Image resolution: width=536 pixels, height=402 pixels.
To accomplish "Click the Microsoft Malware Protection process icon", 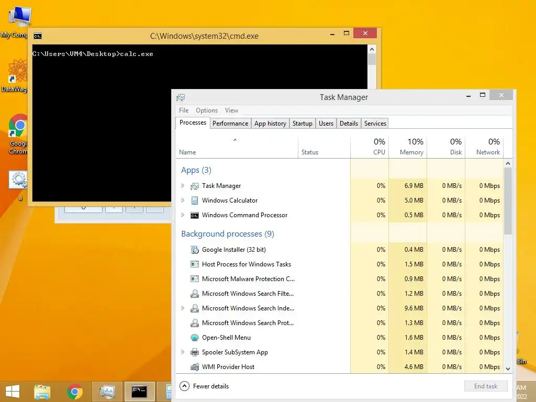I will point(195,279).
